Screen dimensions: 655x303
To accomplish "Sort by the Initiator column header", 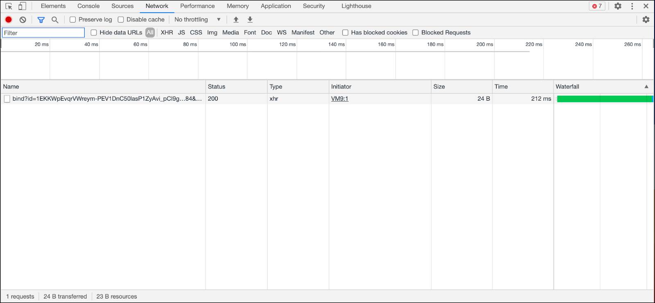I will pyautogui.click(x=380, y=87).
